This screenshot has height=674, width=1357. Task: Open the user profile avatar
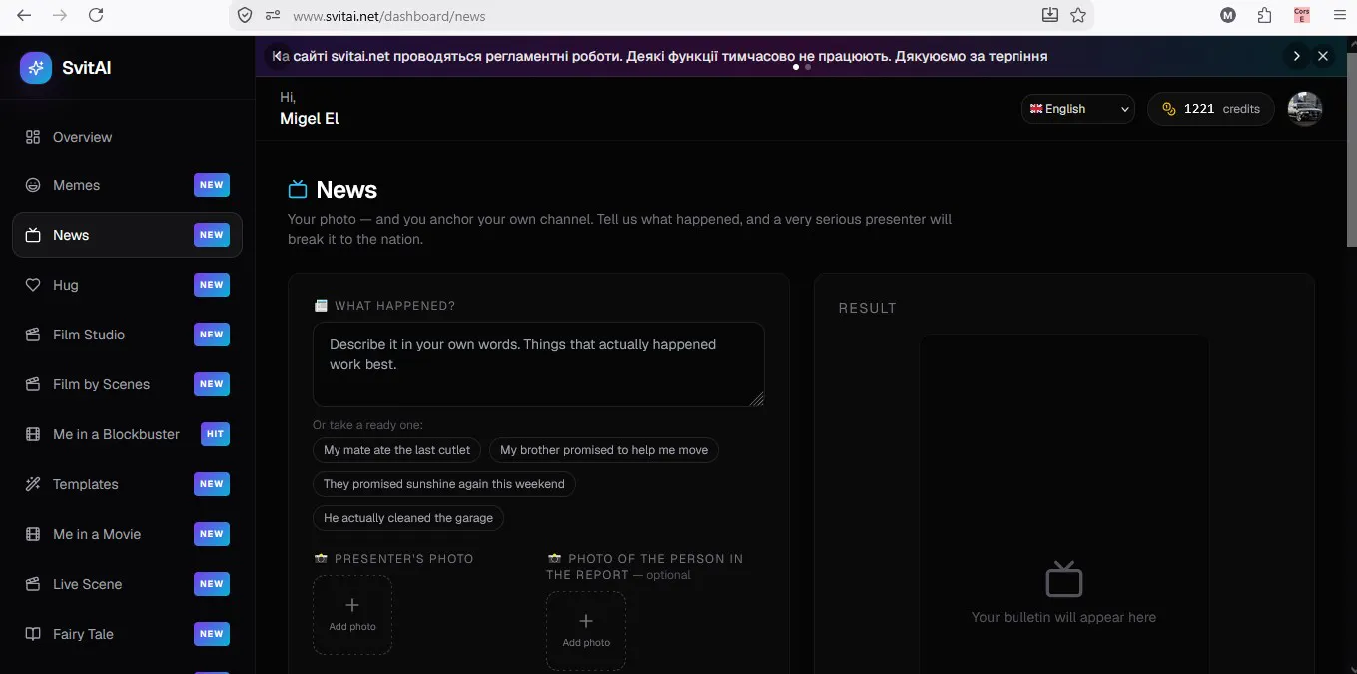(1305, 109)
